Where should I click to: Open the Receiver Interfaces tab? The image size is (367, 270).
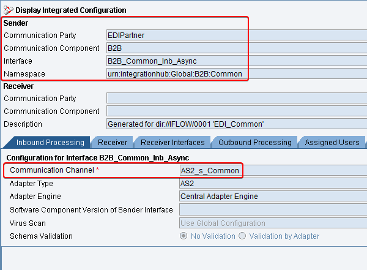pyautogui.click(x=172, y=142)
